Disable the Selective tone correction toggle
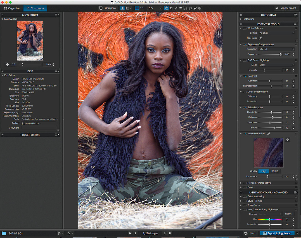Screen dimensions: 301x238 coord(245,108)
